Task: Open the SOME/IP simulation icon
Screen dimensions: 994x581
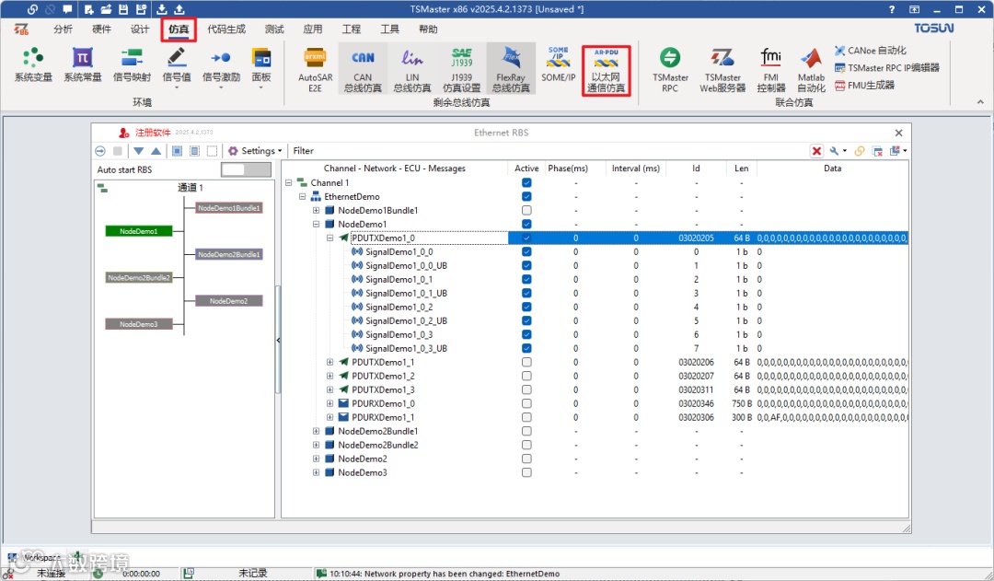Action: pyautogui.click(x=558, y=64)
